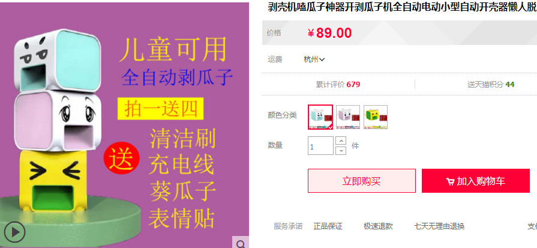Viewport: 537px width, 248px height.
Task: Click the main product image
Action: pos(124,125)
